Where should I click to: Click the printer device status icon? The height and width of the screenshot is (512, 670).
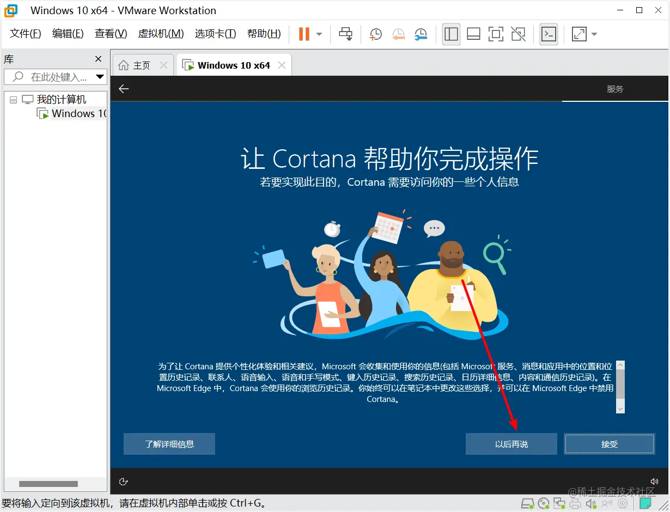coord(575,503)
